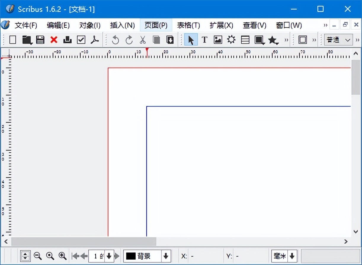
Task: Print the document using the printer icon
Action: [68, 40]
